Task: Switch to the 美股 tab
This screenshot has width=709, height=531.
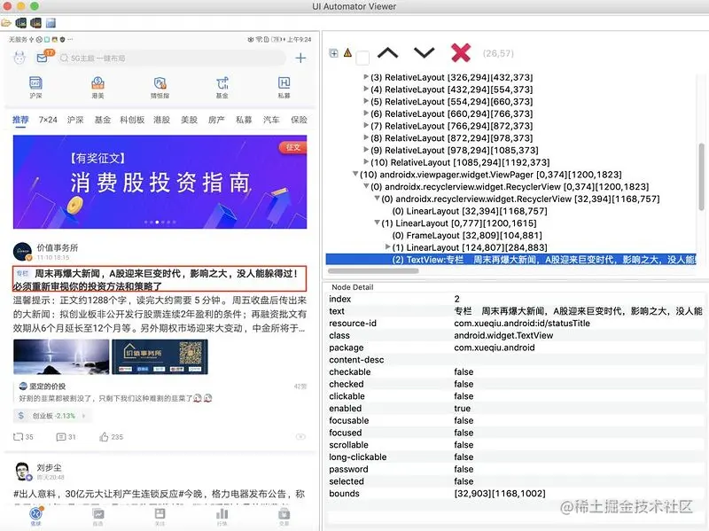Action: coord(189,120)
